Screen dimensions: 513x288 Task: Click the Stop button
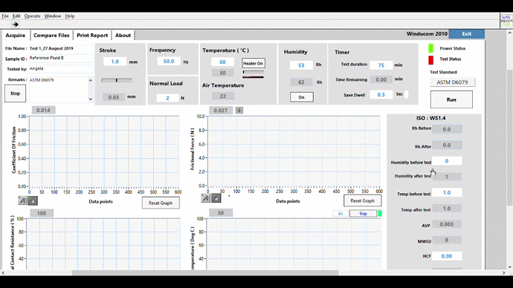click(x=15, y=94)
